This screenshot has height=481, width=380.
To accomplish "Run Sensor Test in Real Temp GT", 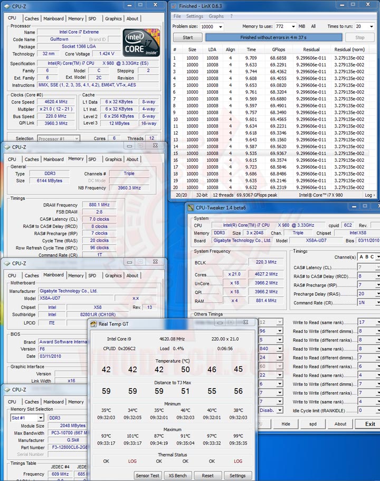I will [x=147, y=476].
